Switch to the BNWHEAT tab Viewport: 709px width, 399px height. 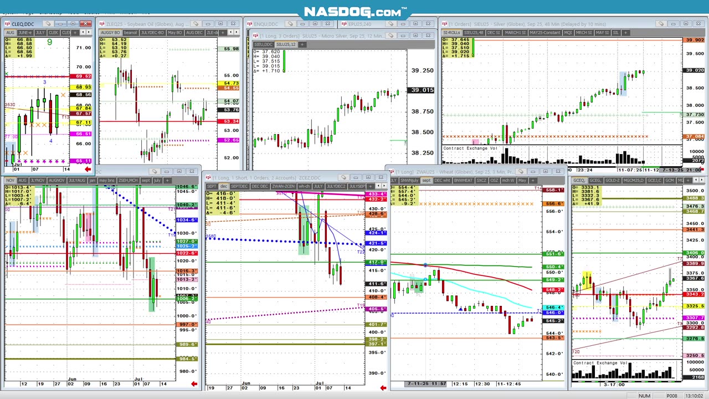(463, 180)
